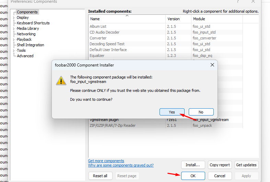
Task: Click No in Component Installer dialog
Action: click(201, 112)
